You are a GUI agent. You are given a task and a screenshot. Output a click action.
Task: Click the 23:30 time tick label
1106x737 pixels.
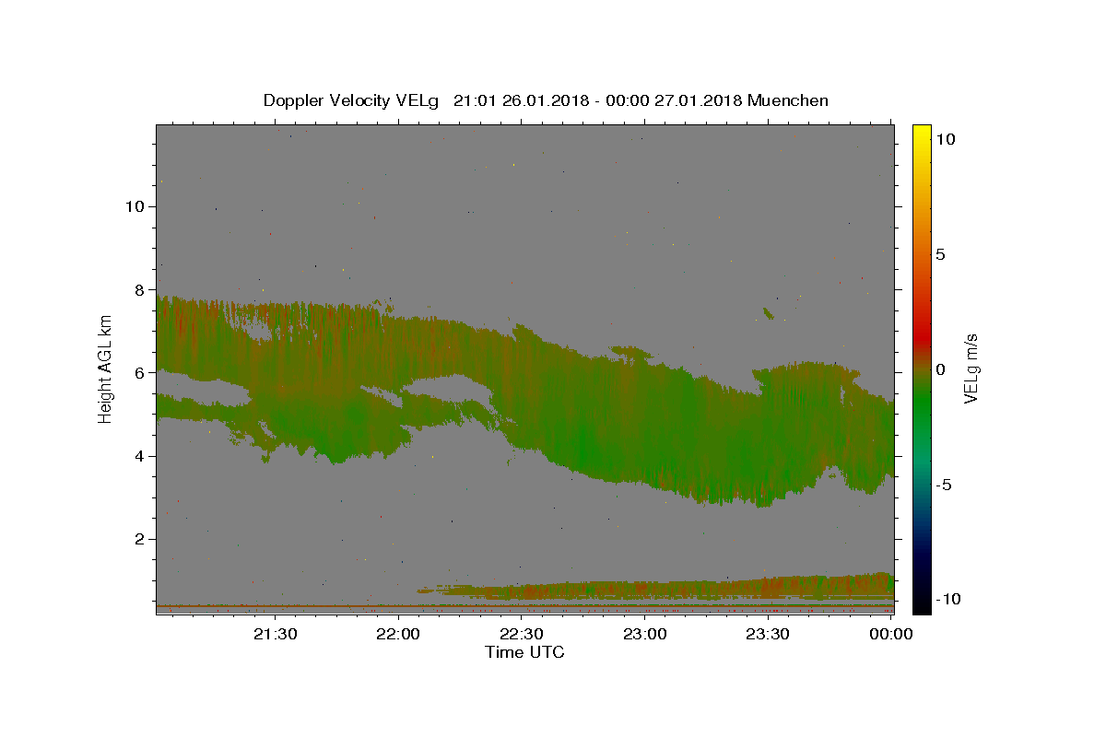pyautogui.click(x=768, y=634)
